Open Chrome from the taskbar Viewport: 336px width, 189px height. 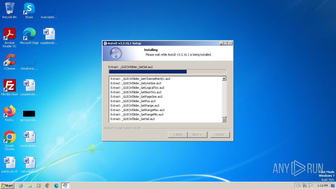coord(48,186)
